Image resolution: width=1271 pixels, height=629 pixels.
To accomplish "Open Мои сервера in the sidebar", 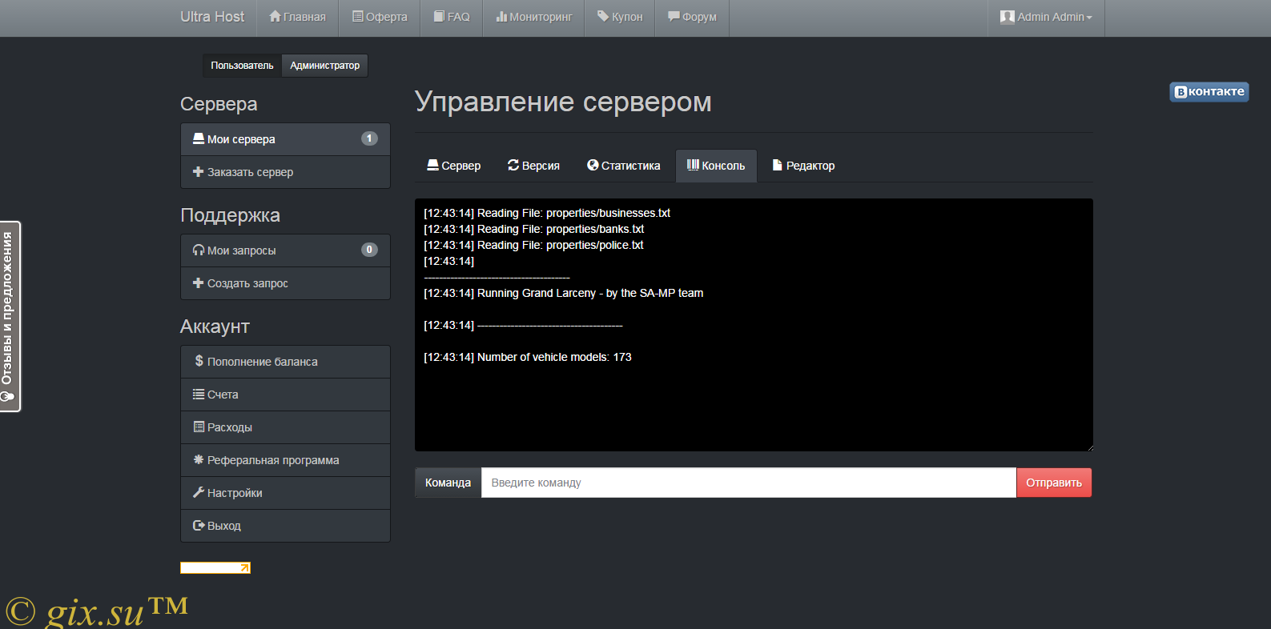I will pyautogui.click(x=285, y=139).
